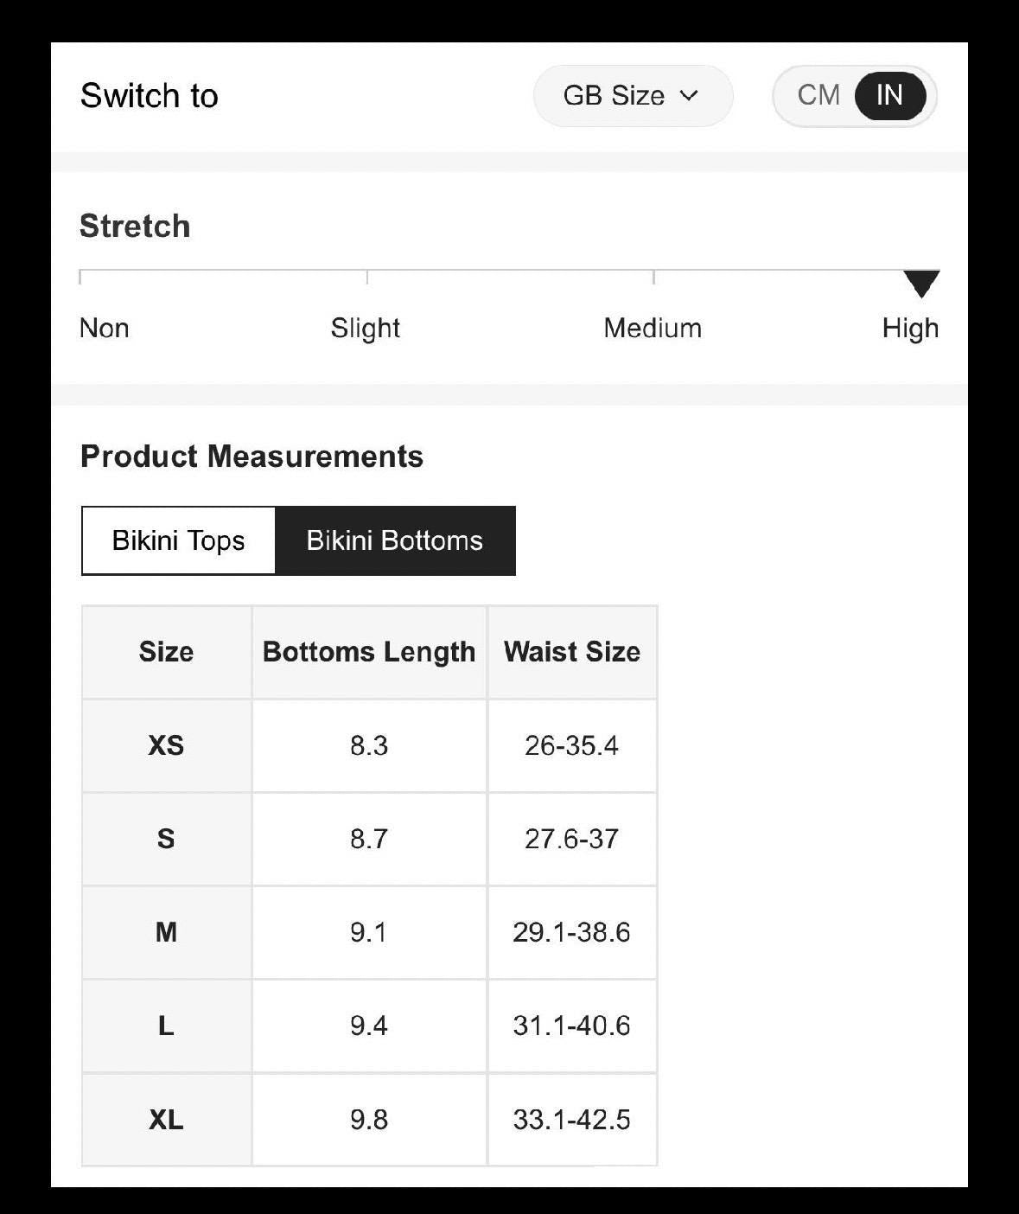
Task: Select the Bikini Bottoms tab
Action: click(395, 540)
